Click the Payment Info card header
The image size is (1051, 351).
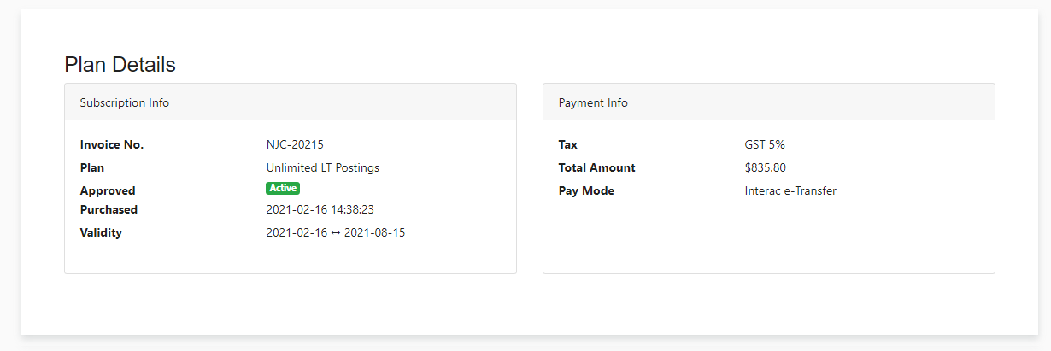click(x=593, y=102)
